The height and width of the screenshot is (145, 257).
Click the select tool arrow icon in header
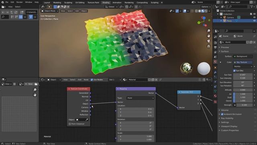[x=49, y=7]
